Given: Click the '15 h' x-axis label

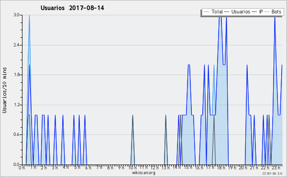Looking at the screenshot, I should click(x=188, y=168).
